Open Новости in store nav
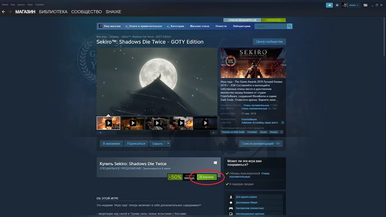 [x=221, y=26]
